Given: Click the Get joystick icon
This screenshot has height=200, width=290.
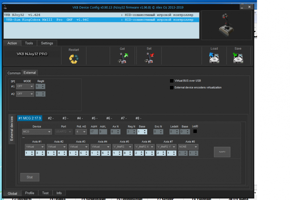Looking at the screenshot, I should click(x=122, y=58).
